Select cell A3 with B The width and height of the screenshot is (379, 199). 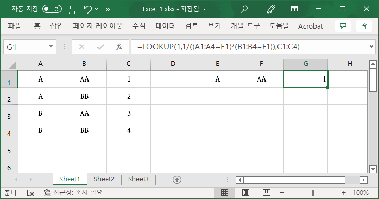point(40,113)
